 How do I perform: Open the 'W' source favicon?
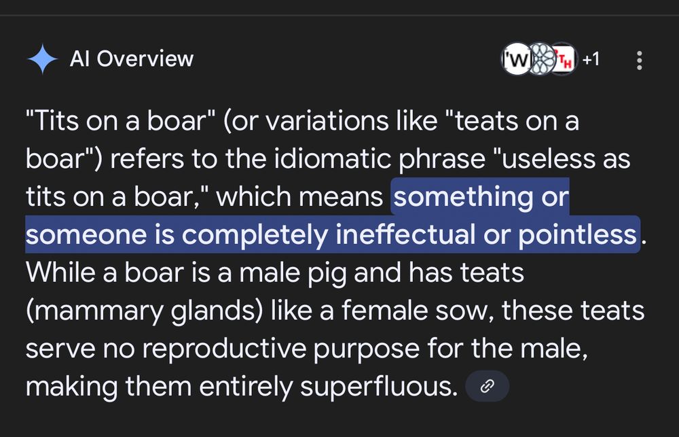pyautogui.click(x=514, y=60)
